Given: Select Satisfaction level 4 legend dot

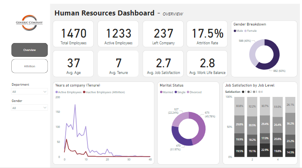Looking at the screenshot, I should click(x=259, y=92).
